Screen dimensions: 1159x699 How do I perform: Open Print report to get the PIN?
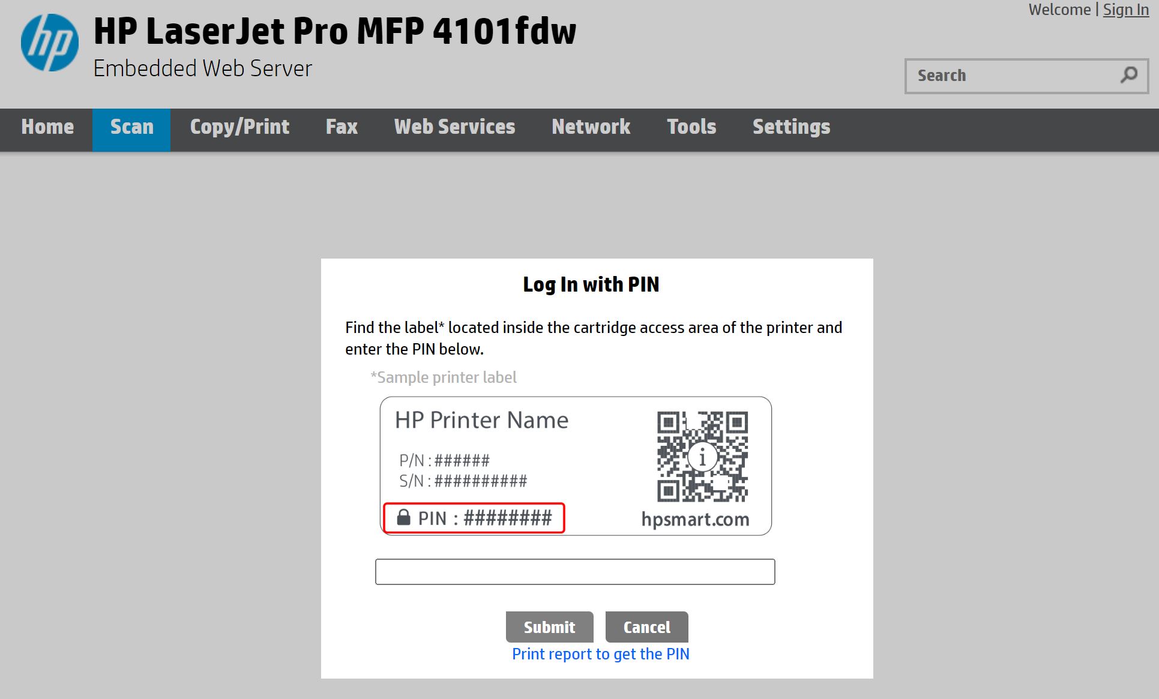[x=600, y=654]
